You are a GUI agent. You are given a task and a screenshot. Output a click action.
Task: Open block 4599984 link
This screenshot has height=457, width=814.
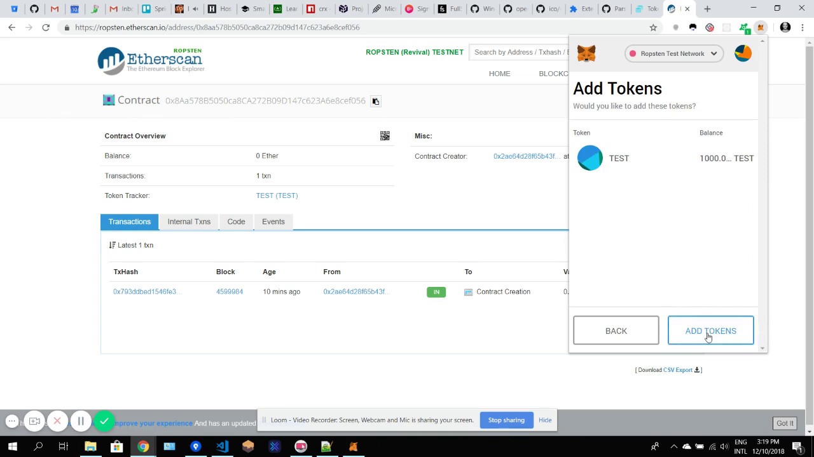tap(229, 291)
